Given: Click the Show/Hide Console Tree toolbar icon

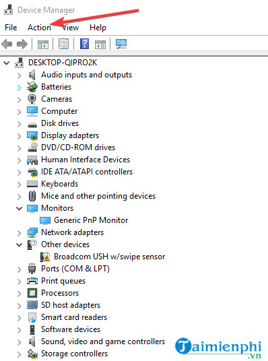Looking at the screenshot, I should click(x=43, y=44).
